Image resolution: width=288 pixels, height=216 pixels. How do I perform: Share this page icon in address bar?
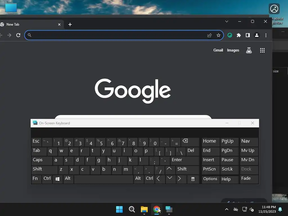click(x=210, y=35)
